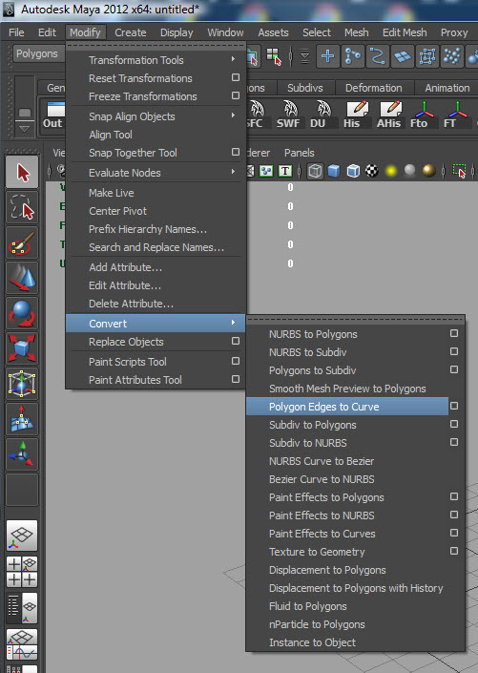Expand Evaluate Nodes submenu

156,173
